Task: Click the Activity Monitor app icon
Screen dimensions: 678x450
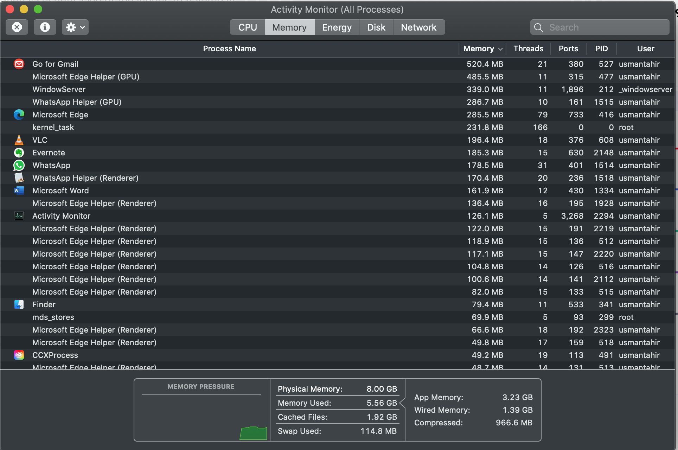Action: pyautogui.click(x=19, y=216)
